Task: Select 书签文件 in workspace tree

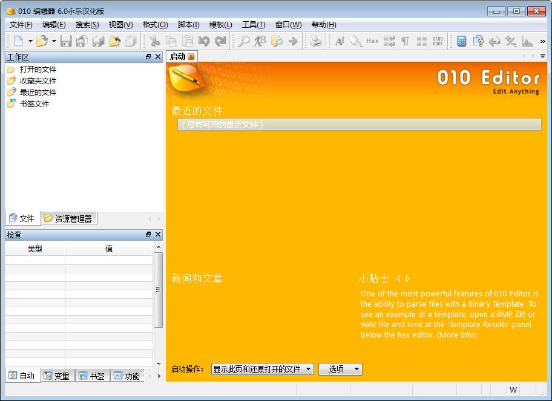Action: [x=34, y=104]
